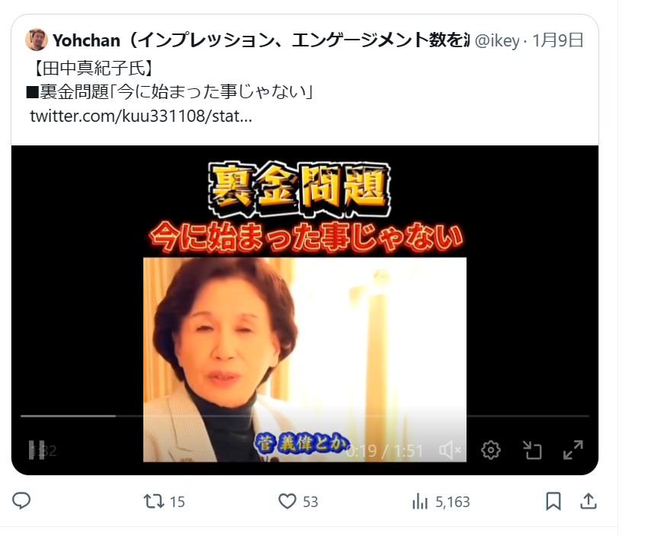Click the 裏金問題 video frame
The width and height of the screenshot is (651, 536).
tap(305, 310)
